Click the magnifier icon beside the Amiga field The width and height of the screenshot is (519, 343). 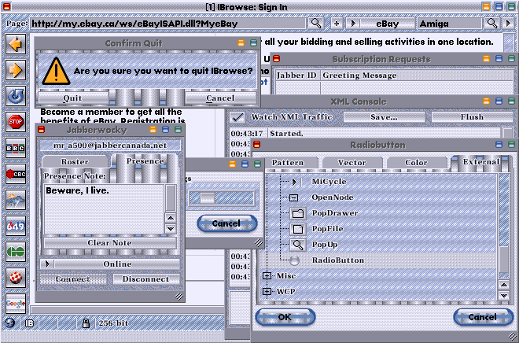coord(492,24)
